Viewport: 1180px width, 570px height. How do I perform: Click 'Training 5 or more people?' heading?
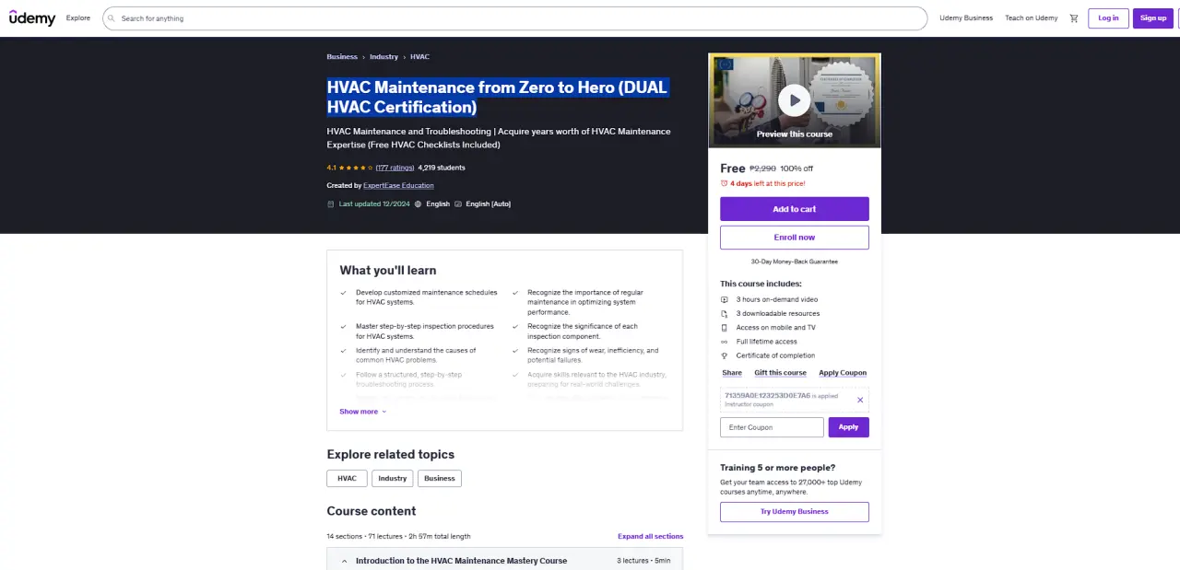click(x=778, y=468)
